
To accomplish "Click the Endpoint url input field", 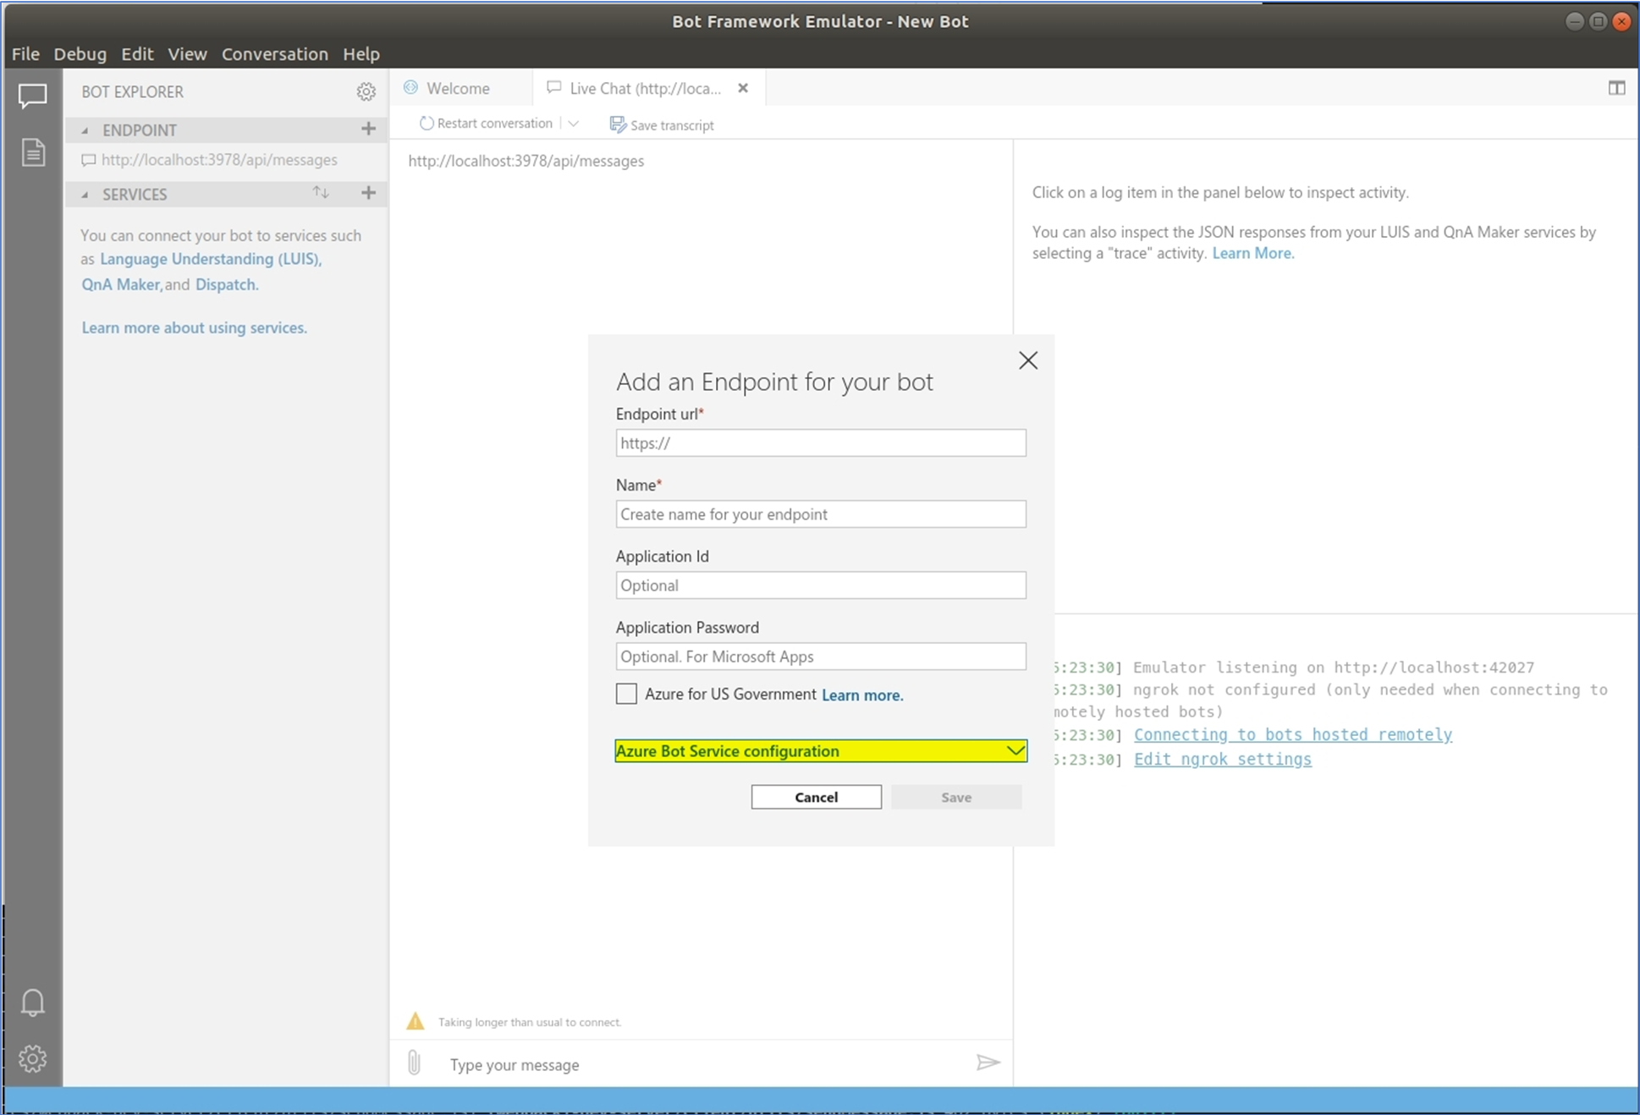I will pos(821,443).
